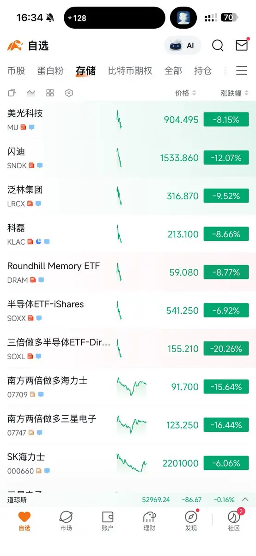
Task: Sort list by 价格 column
Action: pos(186,93)
